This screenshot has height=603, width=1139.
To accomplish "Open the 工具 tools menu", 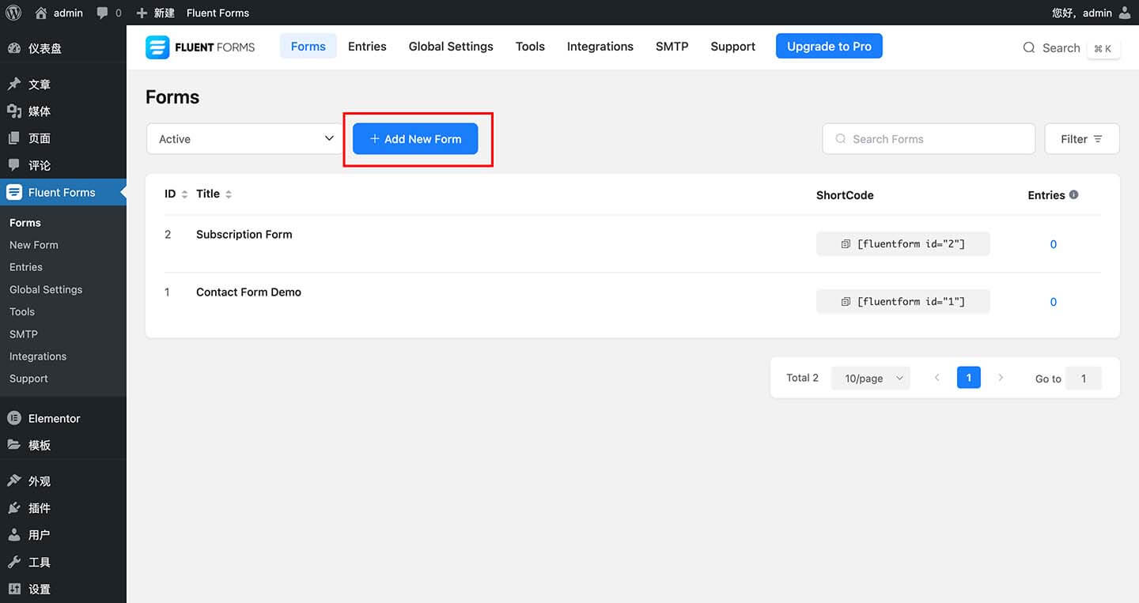I will pyautogui.click(x=63, y=562).
